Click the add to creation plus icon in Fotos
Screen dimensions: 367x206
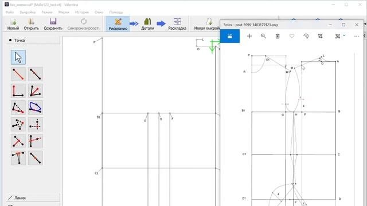point(249,36)
